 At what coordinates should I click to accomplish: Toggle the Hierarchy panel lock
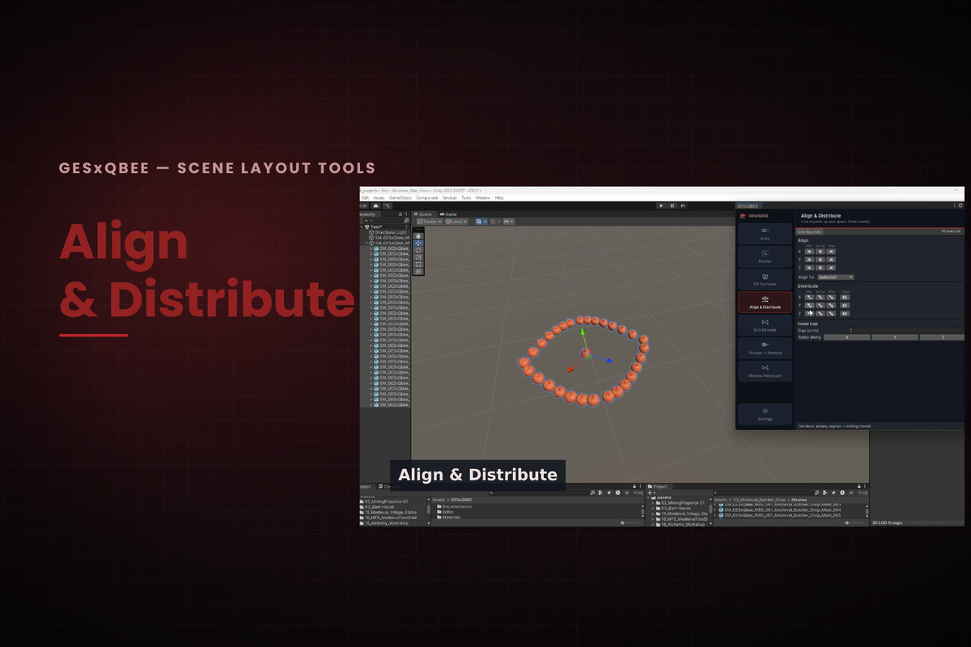pyautogui.click(x=401, y=214)
